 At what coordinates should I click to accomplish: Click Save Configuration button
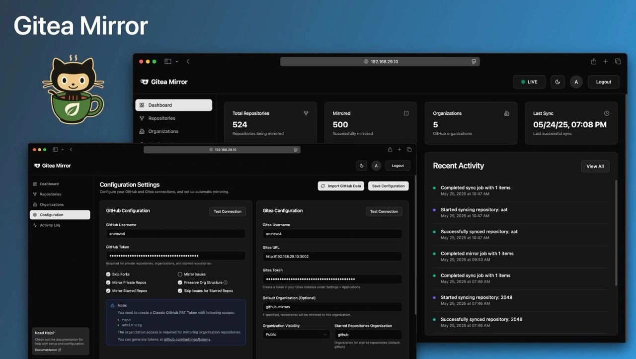click(x=388, y=186)
